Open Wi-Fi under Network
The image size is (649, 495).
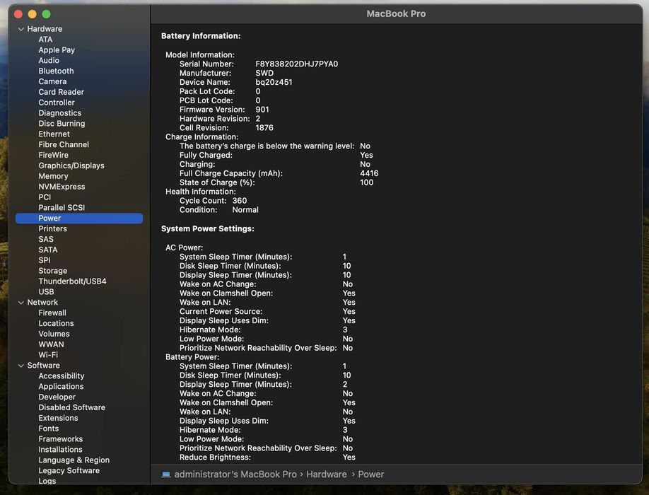click(48, 355)
